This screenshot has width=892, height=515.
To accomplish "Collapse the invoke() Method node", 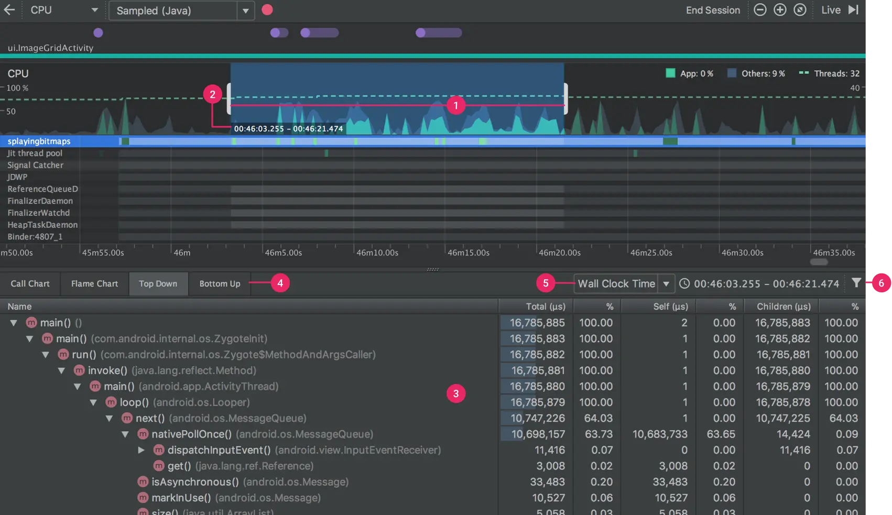I will (61, 370).
